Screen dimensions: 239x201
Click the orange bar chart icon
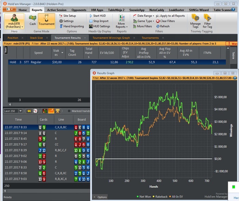[x=51, y=111]
